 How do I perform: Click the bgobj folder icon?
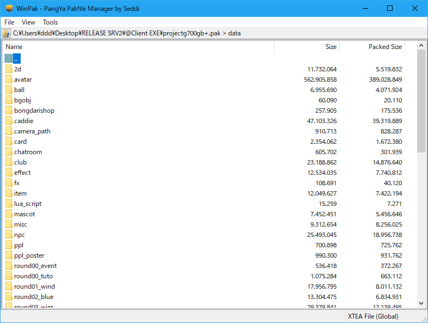[9, 100]
